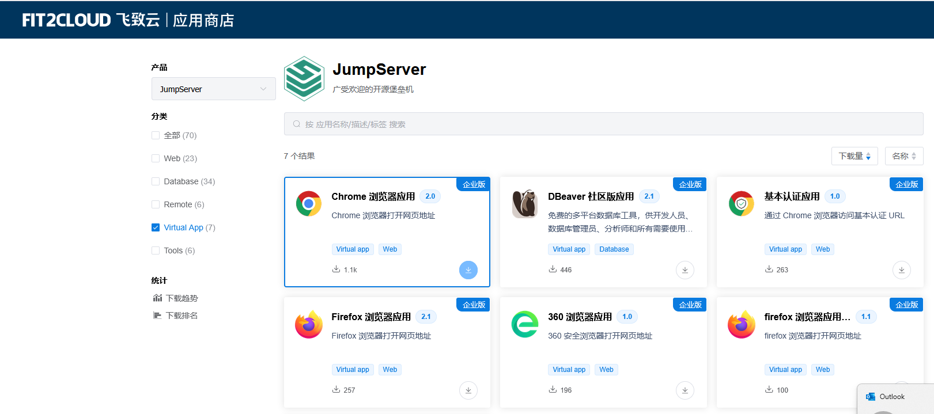Download the 360 browser application

685,390
